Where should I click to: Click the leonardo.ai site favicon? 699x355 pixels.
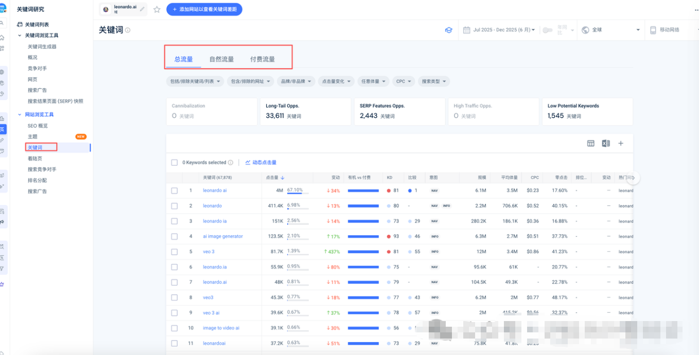[106, 9]
